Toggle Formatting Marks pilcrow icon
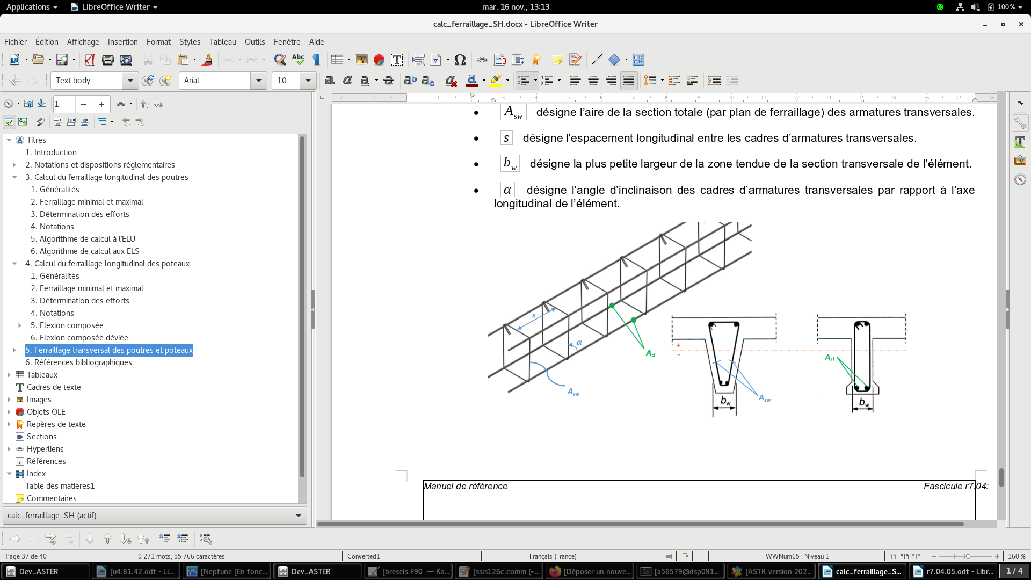Viewport: 1031px width, 580px height. (316, 60)
